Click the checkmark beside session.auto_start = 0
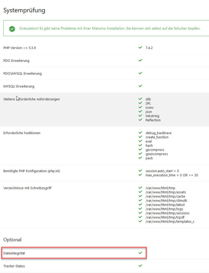Screen dimensions: 209x273 (140, 171)
